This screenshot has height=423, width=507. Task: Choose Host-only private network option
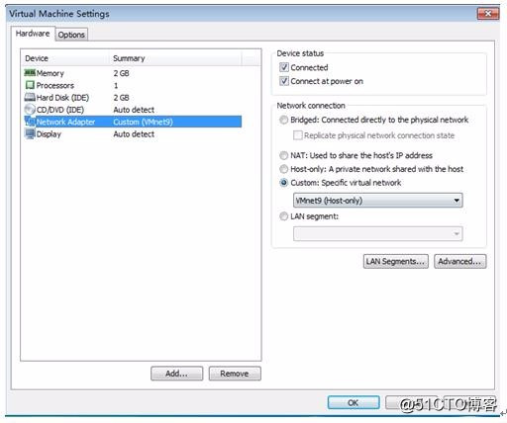[283, 169]
